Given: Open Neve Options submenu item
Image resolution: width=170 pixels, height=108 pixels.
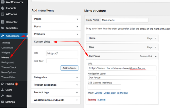Looking at the screenshot, I should point(8,72).
